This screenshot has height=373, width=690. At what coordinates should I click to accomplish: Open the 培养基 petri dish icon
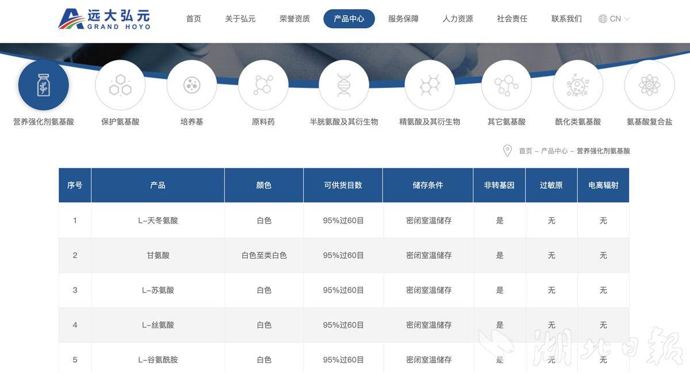(191, 85)
